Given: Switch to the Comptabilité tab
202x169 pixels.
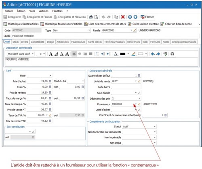Looking at the screenshot, I should point(38,42).
